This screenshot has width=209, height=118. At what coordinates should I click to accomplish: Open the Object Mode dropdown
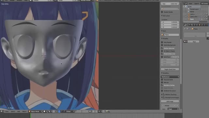[x=35, y=111]
